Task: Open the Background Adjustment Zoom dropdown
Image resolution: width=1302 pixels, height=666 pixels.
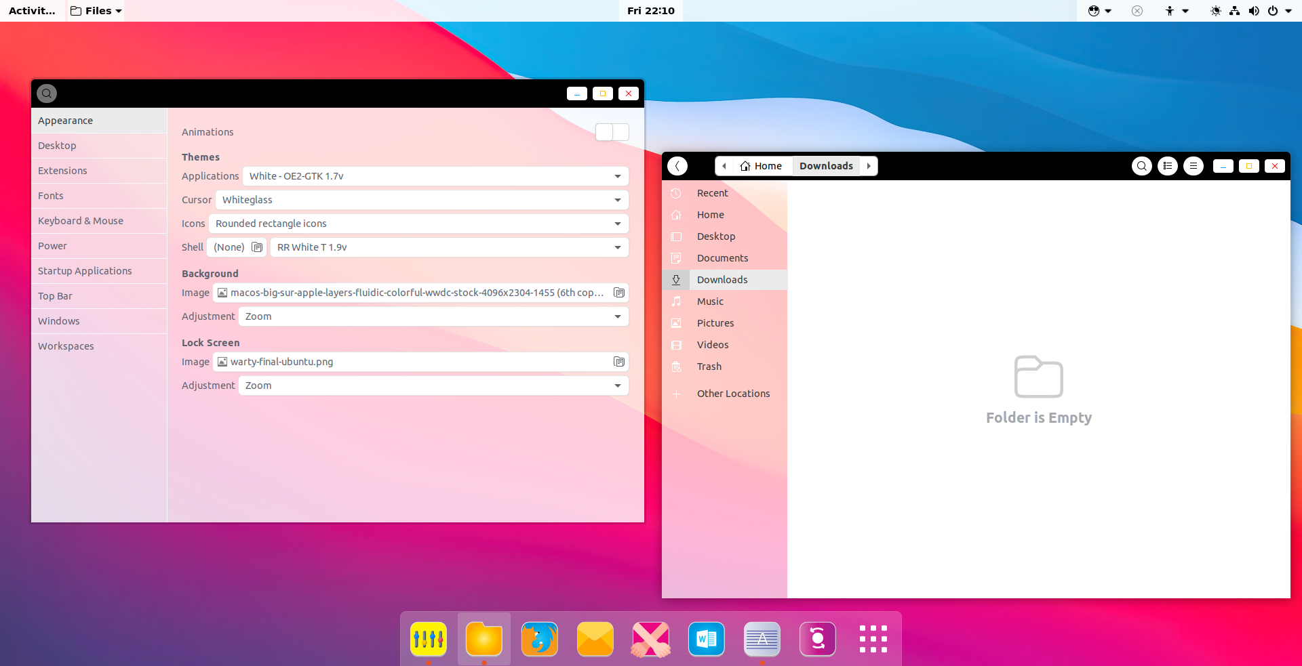Action: (x=433, y=316)
